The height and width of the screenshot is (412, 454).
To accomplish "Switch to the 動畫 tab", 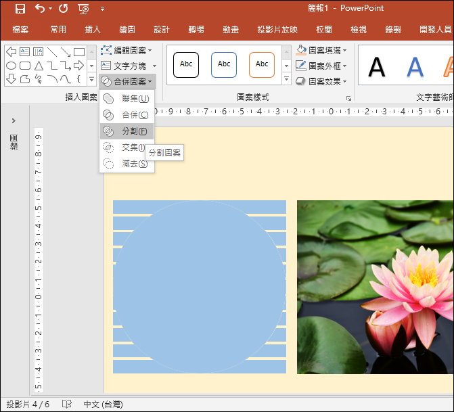I will [x=231, y=30].
